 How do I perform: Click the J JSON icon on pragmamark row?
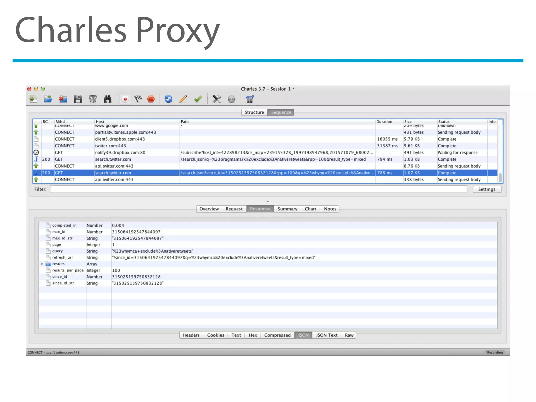[36, 159]
